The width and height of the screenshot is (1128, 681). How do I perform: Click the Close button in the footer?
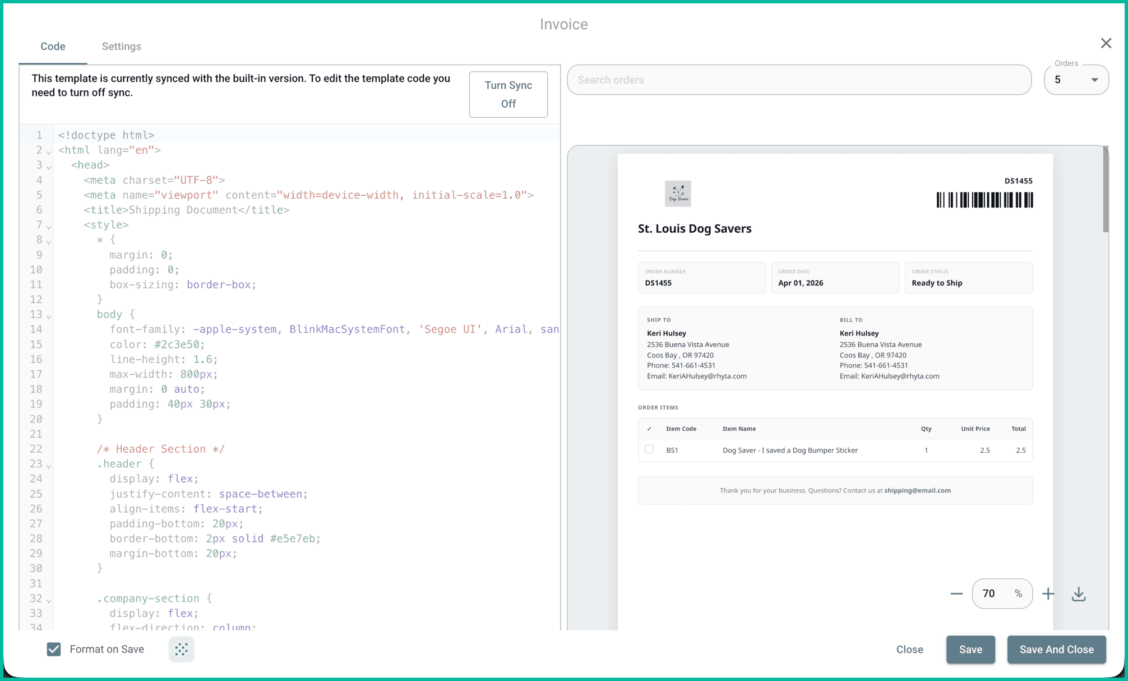pos(909,649)
